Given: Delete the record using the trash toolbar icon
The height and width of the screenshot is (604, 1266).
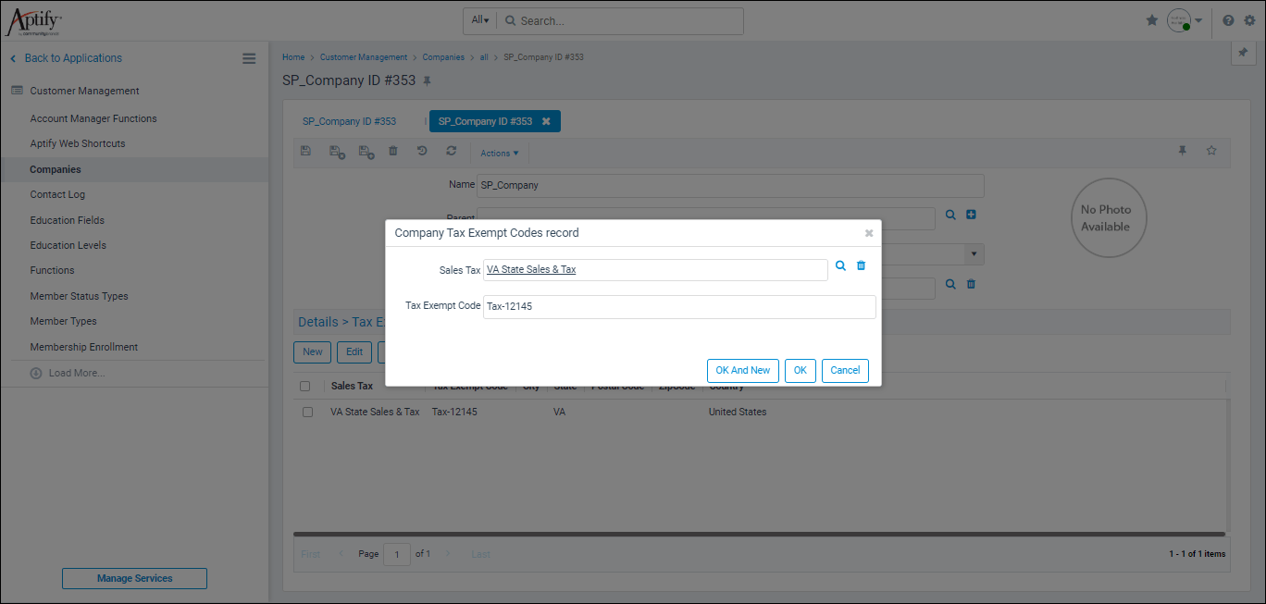Looking at the screenshot, I should coord(392,151).
